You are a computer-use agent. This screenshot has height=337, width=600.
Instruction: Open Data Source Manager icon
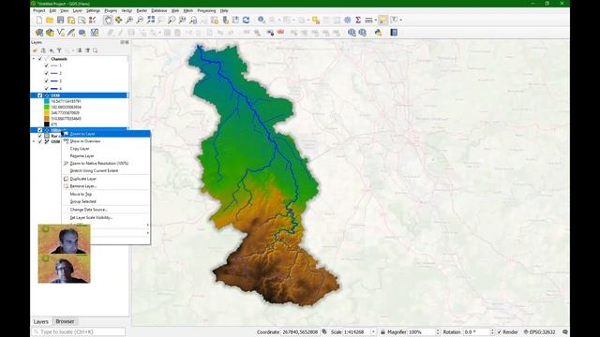pyautogui.click(x=39, y=33)
